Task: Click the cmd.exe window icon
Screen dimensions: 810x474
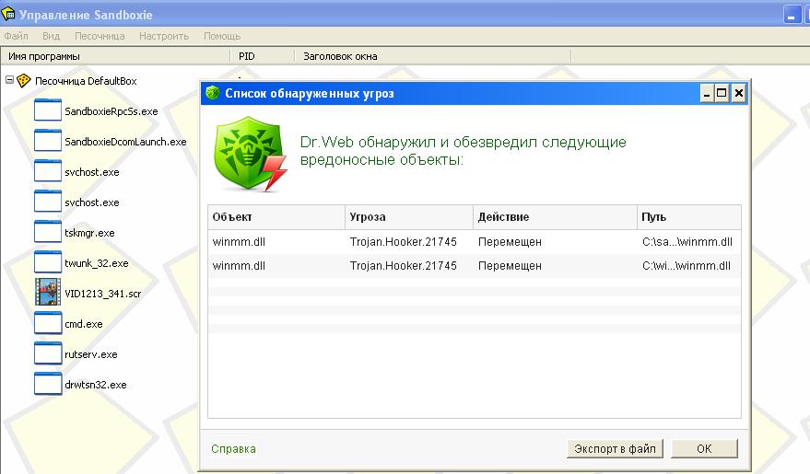Action: (47, 323)
